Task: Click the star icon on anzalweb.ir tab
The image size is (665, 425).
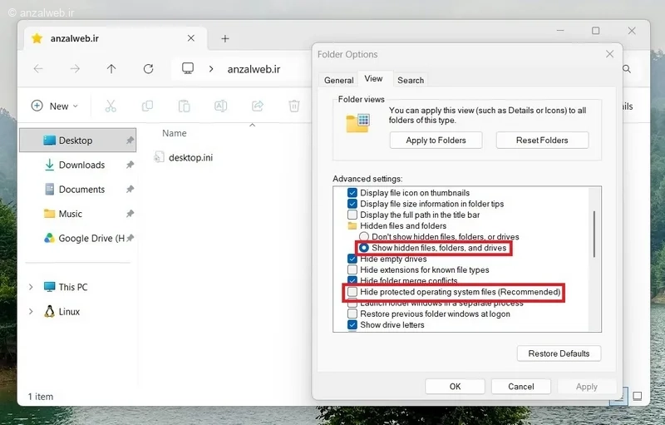Action: tap(37, 38)
